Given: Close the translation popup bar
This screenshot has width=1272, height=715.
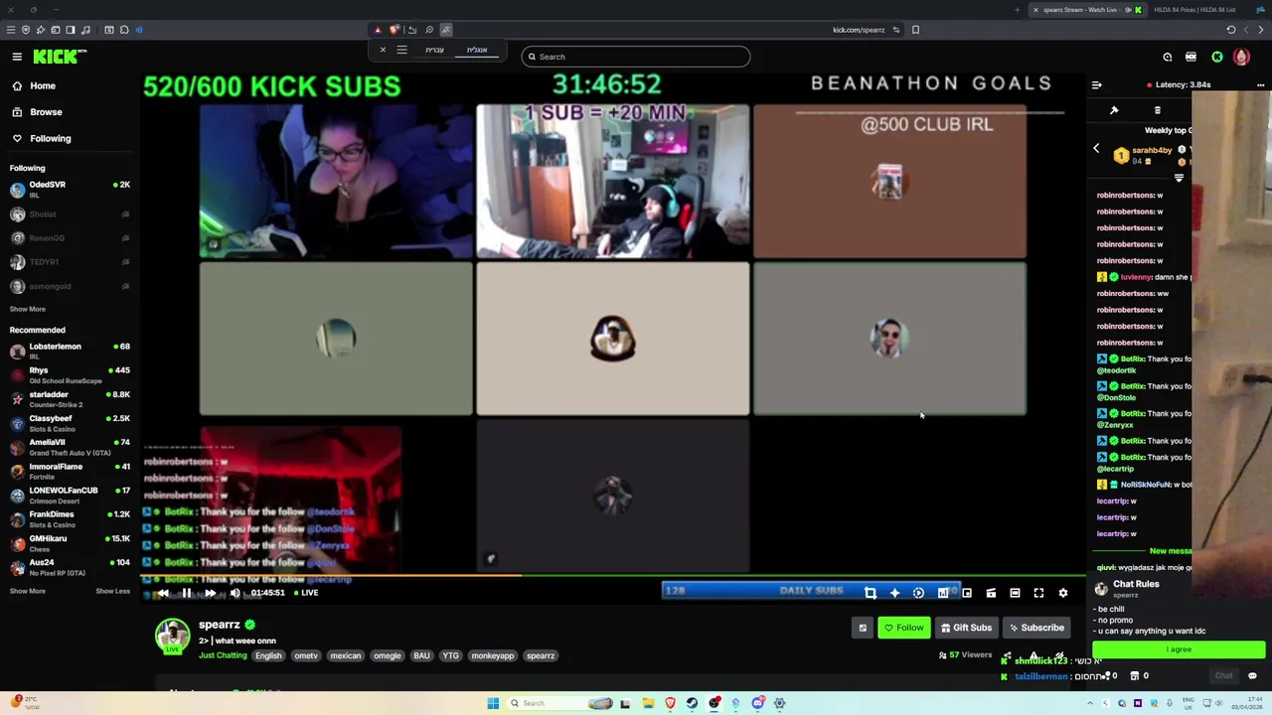Looking at the screenshot, I should click(383, 50).
